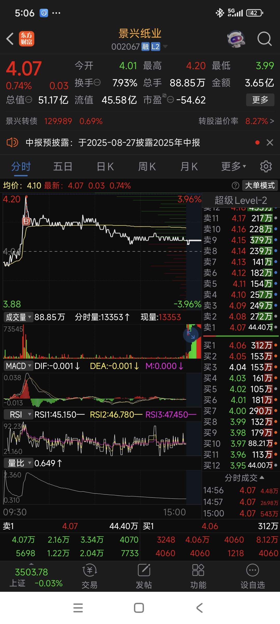Select the 买12 3.95 order row
Viewport: 280px width, 624px height.
coord(241,465)
